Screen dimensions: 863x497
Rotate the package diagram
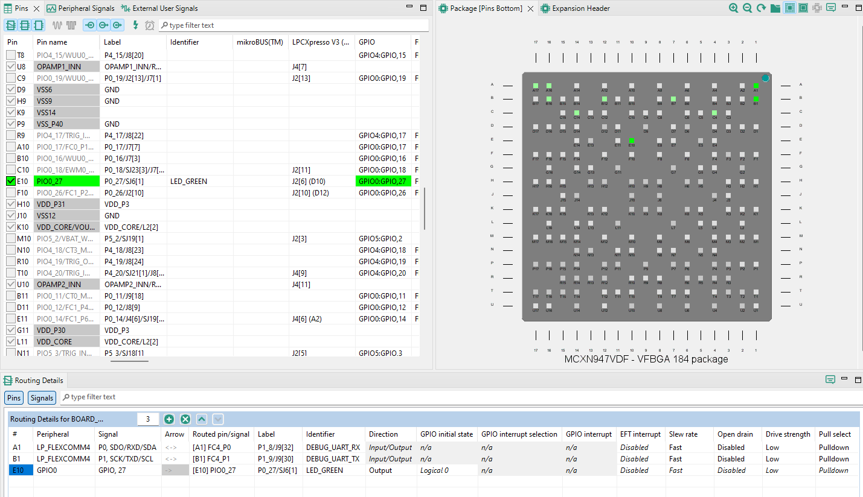pyautogui.click(x=761, y=8)
